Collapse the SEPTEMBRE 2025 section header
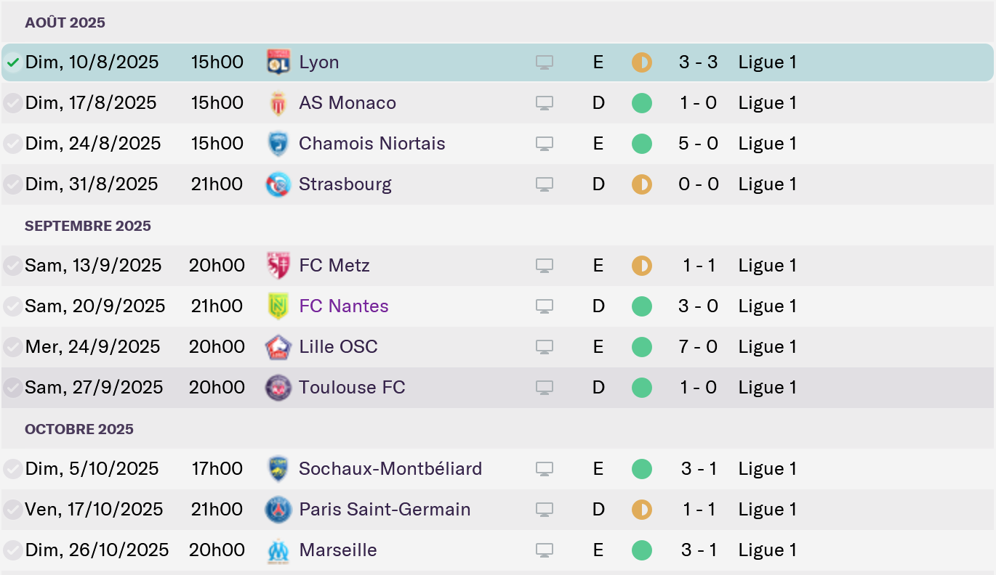This screenshot has height=575, width=996. [88, 226]
